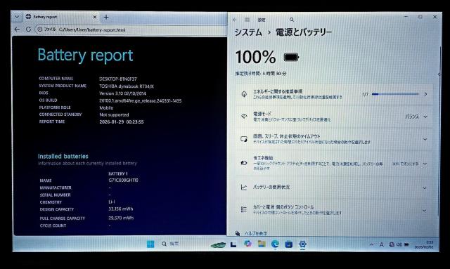
Task: Go back in the browser window
Action: point(17,29)
